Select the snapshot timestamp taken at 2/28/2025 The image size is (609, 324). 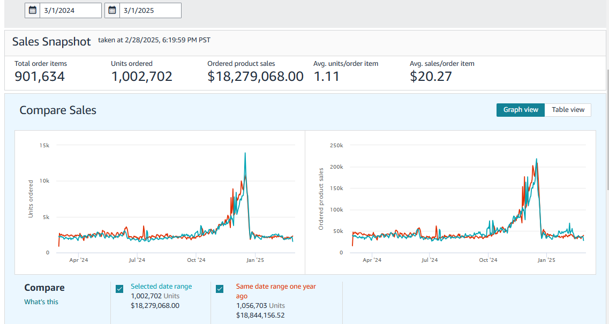(154, 40)
